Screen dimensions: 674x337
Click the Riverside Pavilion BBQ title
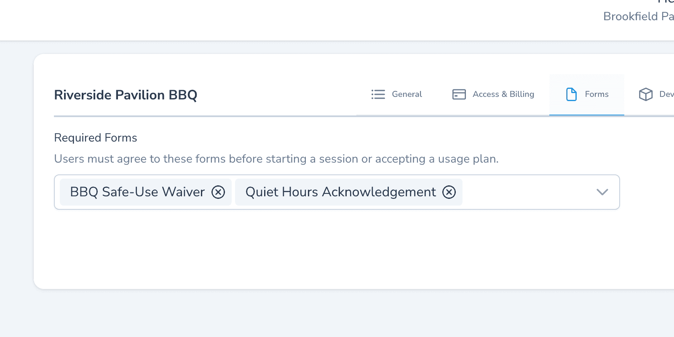click(126, 95)
